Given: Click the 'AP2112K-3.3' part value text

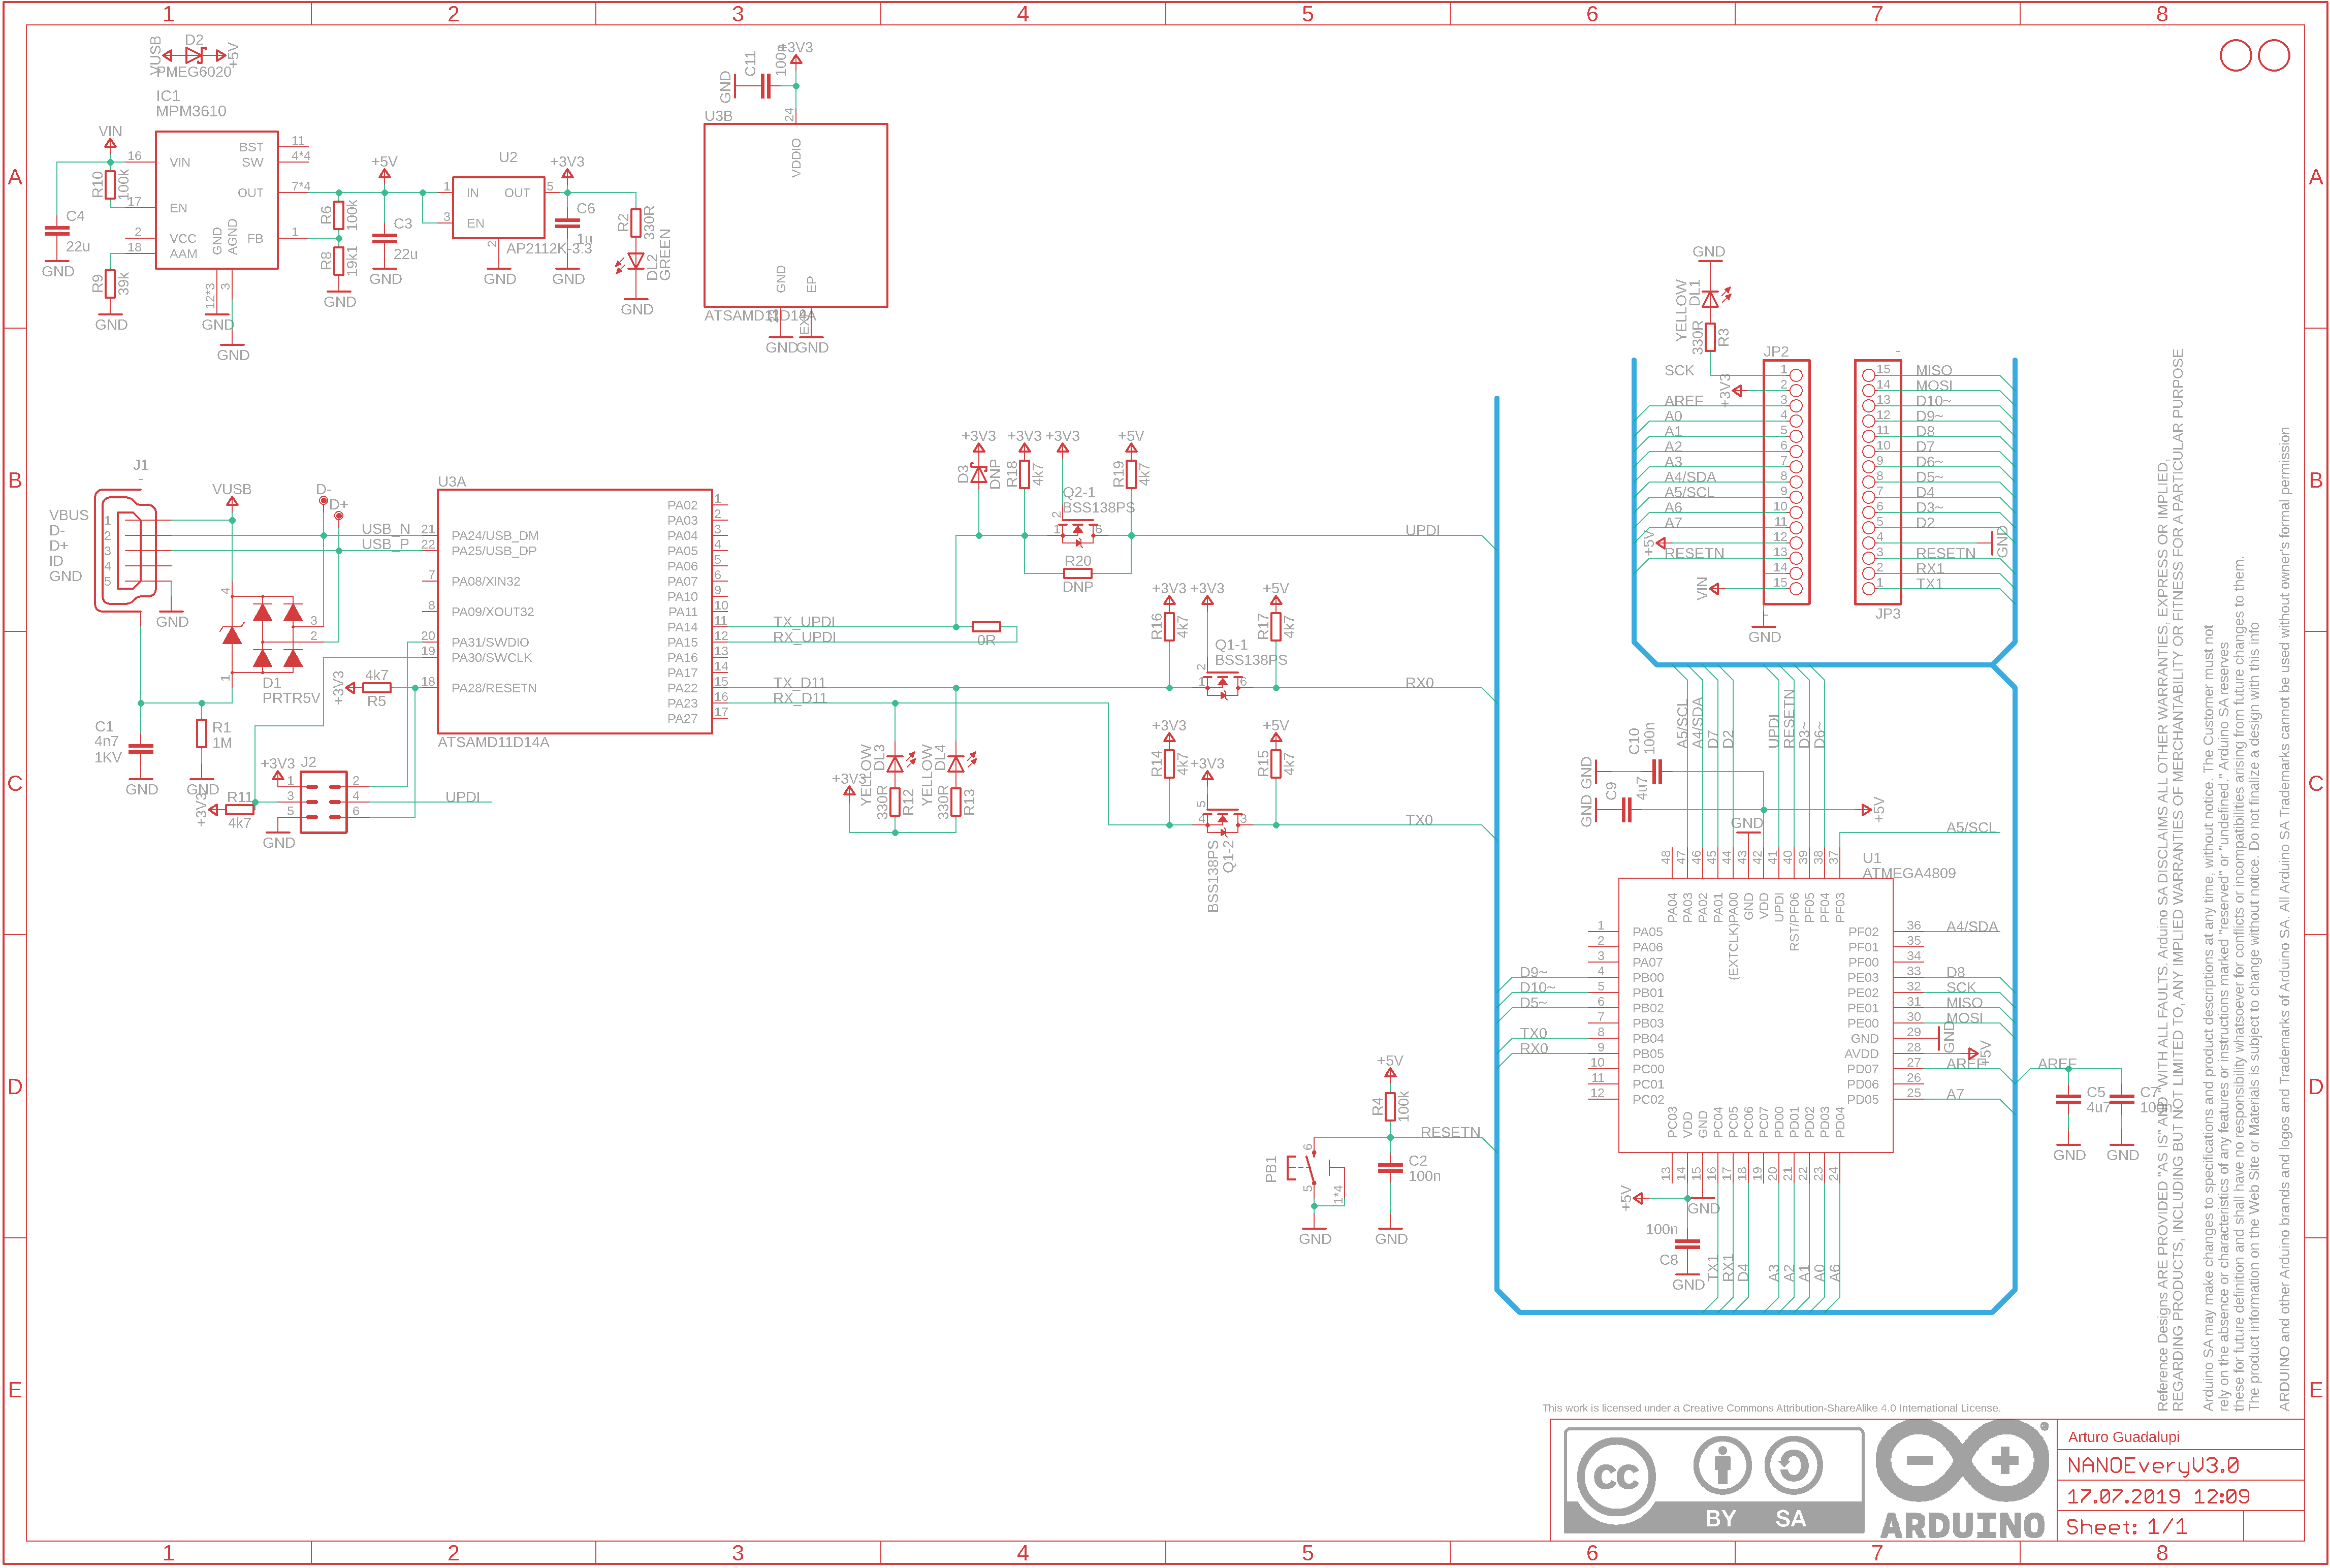Looking at the screenshot, I should pos(549,248).
